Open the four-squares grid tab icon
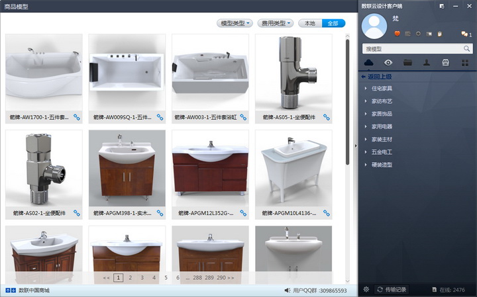Screen dimensions: 477x297 click(x=465, y=63)
